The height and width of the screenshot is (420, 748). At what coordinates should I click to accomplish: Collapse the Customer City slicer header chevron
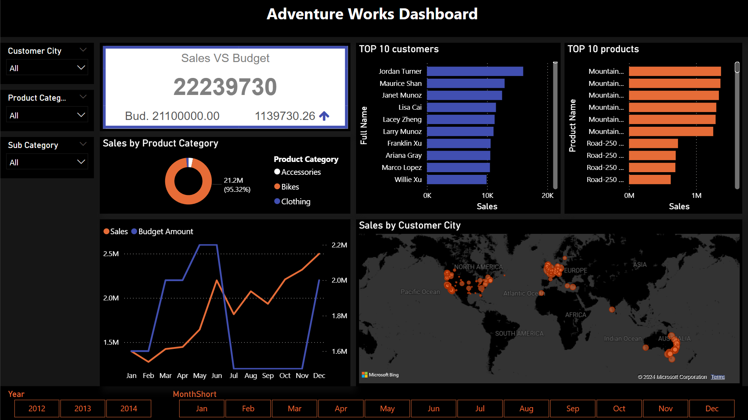(x=83, y=50)
